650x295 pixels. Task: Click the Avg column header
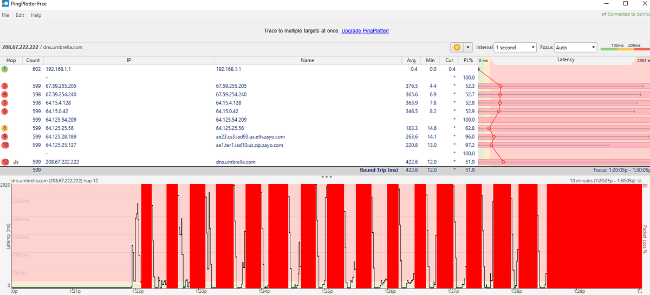[x=411, y=60]
